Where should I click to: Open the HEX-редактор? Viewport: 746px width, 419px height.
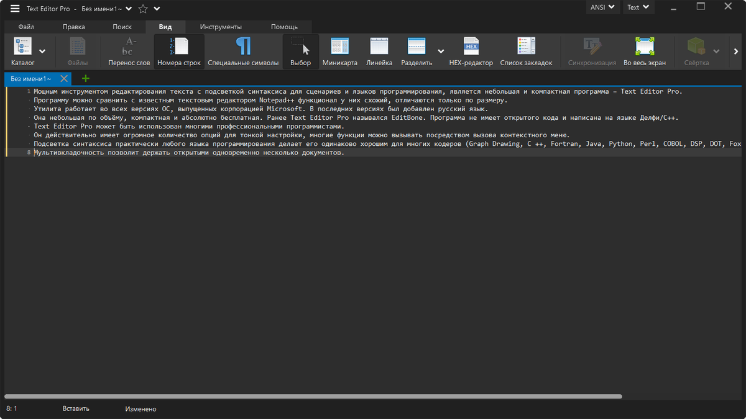471,52
